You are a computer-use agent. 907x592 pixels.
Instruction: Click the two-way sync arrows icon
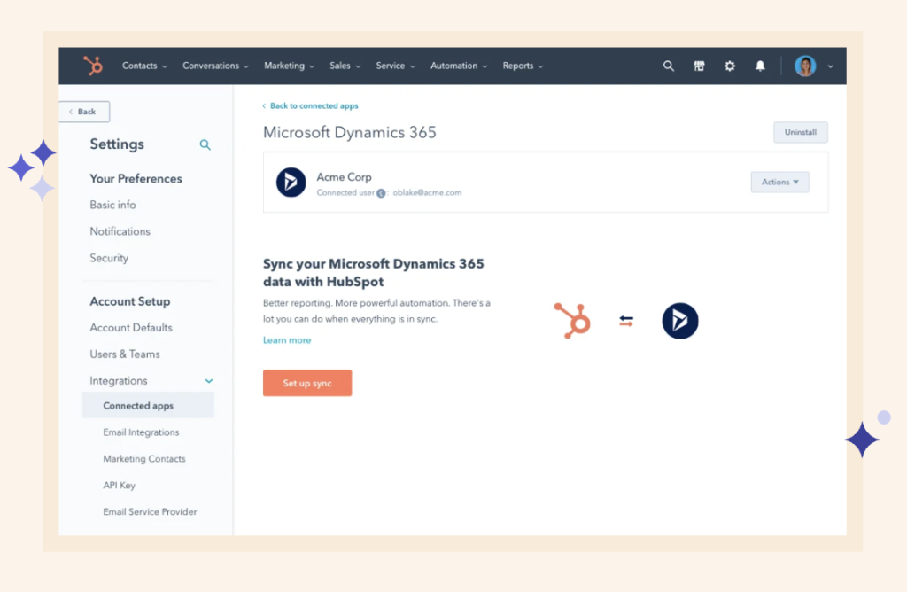tap(626, 321)
